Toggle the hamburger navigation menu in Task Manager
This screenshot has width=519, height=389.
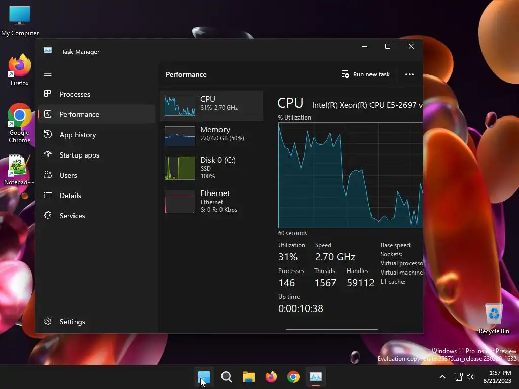point(48,73)
